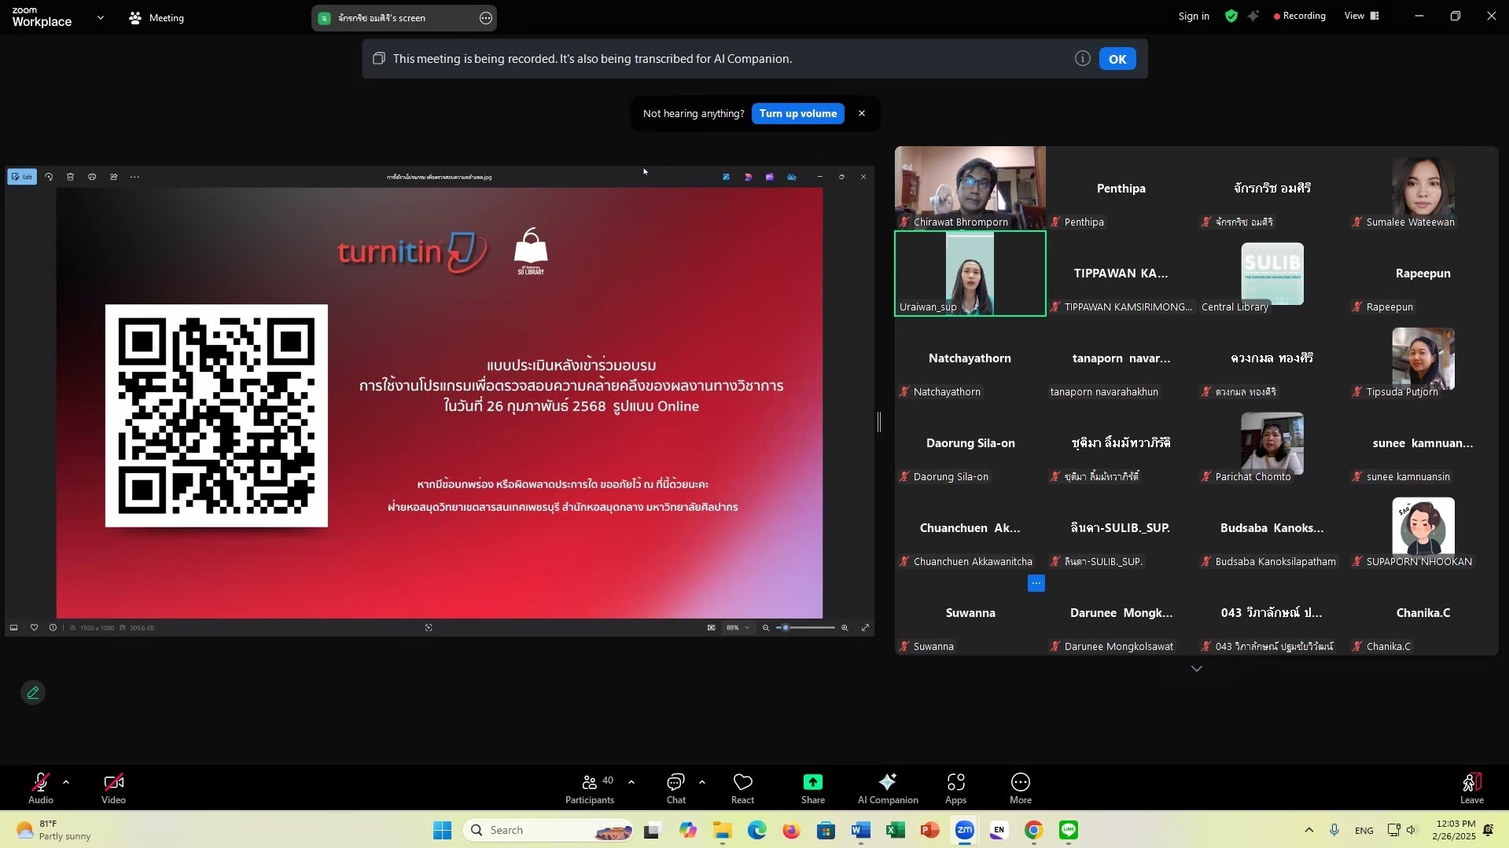Click the Sign in link
This screenshot has width=1509, height=848.
[x=1194, y=17]
